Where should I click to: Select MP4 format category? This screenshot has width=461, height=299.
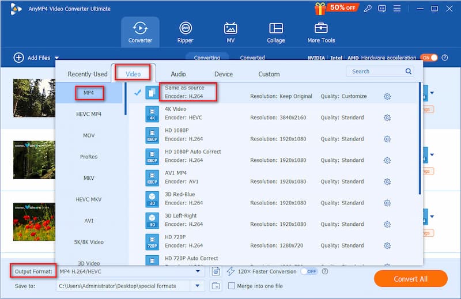tap(89, 93)
